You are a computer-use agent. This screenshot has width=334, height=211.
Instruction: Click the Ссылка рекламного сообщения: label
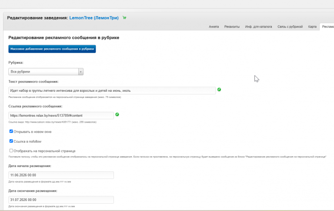[x=35, y=106]
